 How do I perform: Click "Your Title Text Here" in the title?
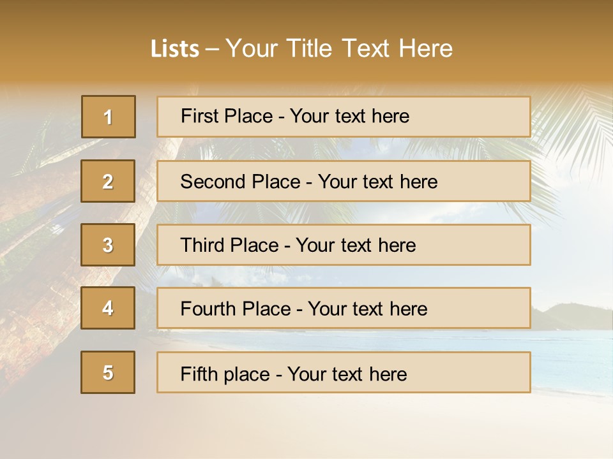coord(339,49)
